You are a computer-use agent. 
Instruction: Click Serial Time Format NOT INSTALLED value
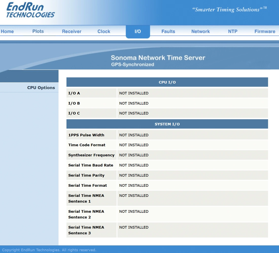(134, 185)
